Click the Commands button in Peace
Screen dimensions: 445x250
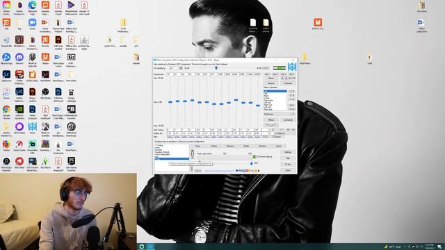coord(288,120)
